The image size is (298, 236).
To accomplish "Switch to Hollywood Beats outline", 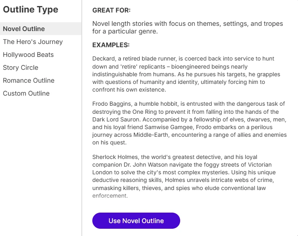I will [x=28, y=55].
